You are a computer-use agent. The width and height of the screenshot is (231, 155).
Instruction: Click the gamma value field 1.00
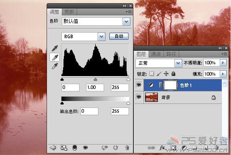tap(95, 87)
